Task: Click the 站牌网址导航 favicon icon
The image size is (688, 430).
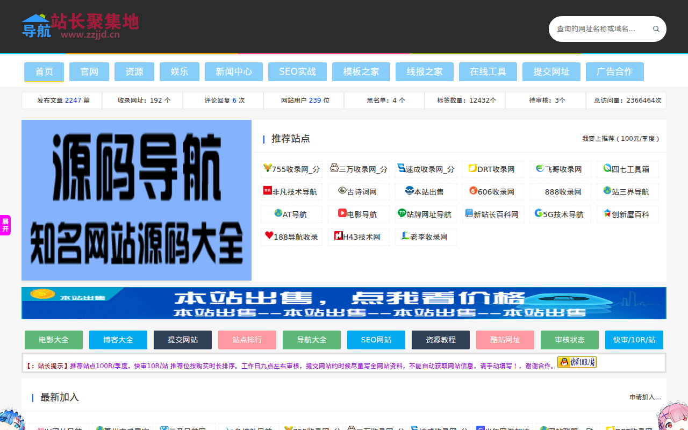Action: (x=402, y=213)
